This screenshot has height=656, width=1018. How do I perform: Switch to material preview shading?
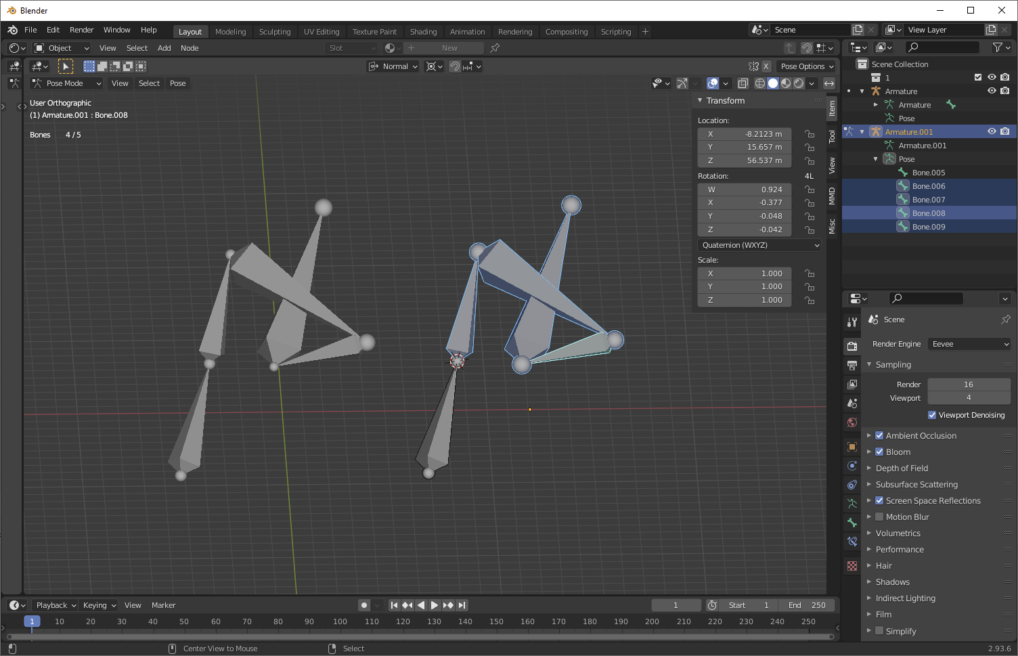(x=785, y=83)
